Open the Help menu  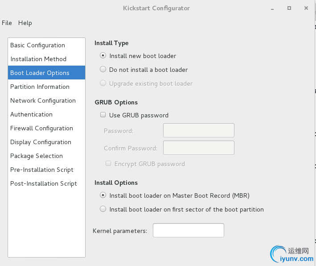pyautogui.click(x=25, y=23)
